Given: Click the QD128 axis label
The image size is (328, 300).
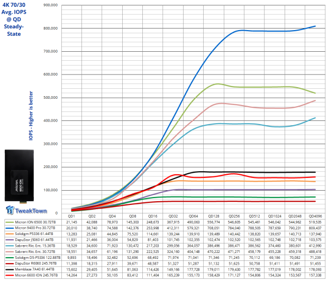Looking at the screenshot, I should coord(214,216).
